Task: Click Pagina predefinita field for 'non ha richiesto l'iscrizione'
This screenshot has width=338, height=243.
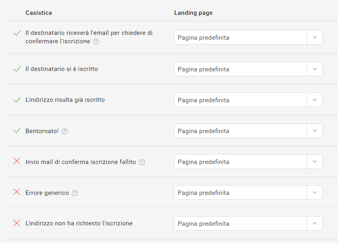Action: 240,223
